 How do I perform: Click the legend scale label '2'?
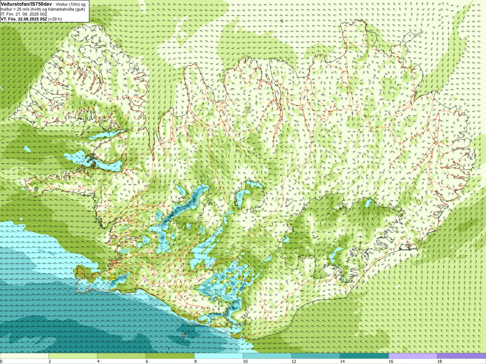click(x=50, y=361)
